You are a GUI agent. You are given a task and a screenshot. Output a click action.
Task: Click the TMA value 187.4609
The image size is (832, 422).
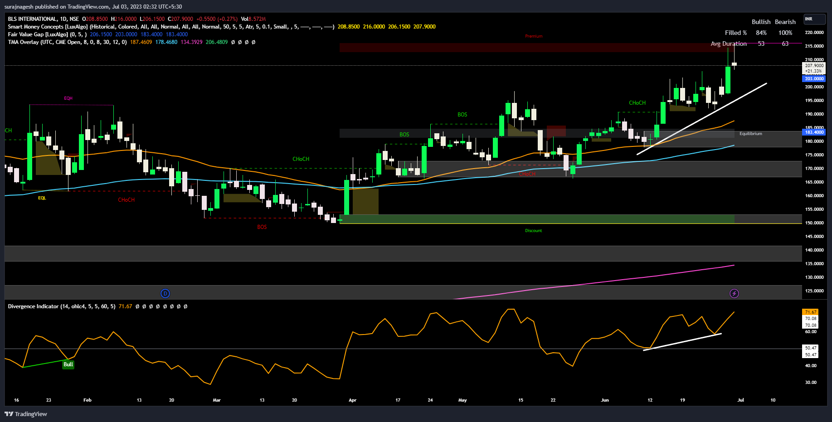(141, 42)
